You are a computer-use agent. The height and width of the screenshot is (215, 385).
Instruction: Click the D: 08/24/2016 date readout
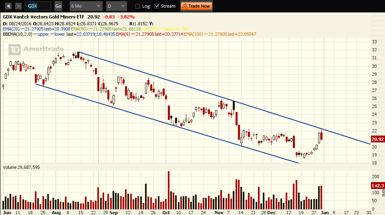17,24
